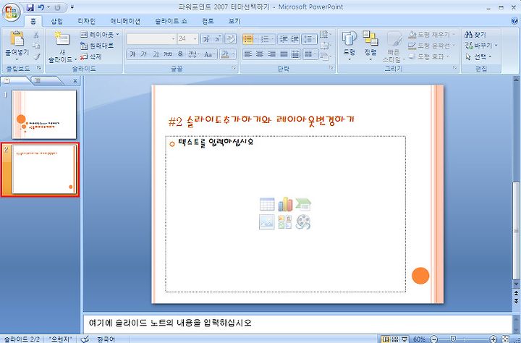The height and width of the screenshot is (343, 521).
Task: Close the slide thumbnails pane
Action: click(x=75, y=80)
